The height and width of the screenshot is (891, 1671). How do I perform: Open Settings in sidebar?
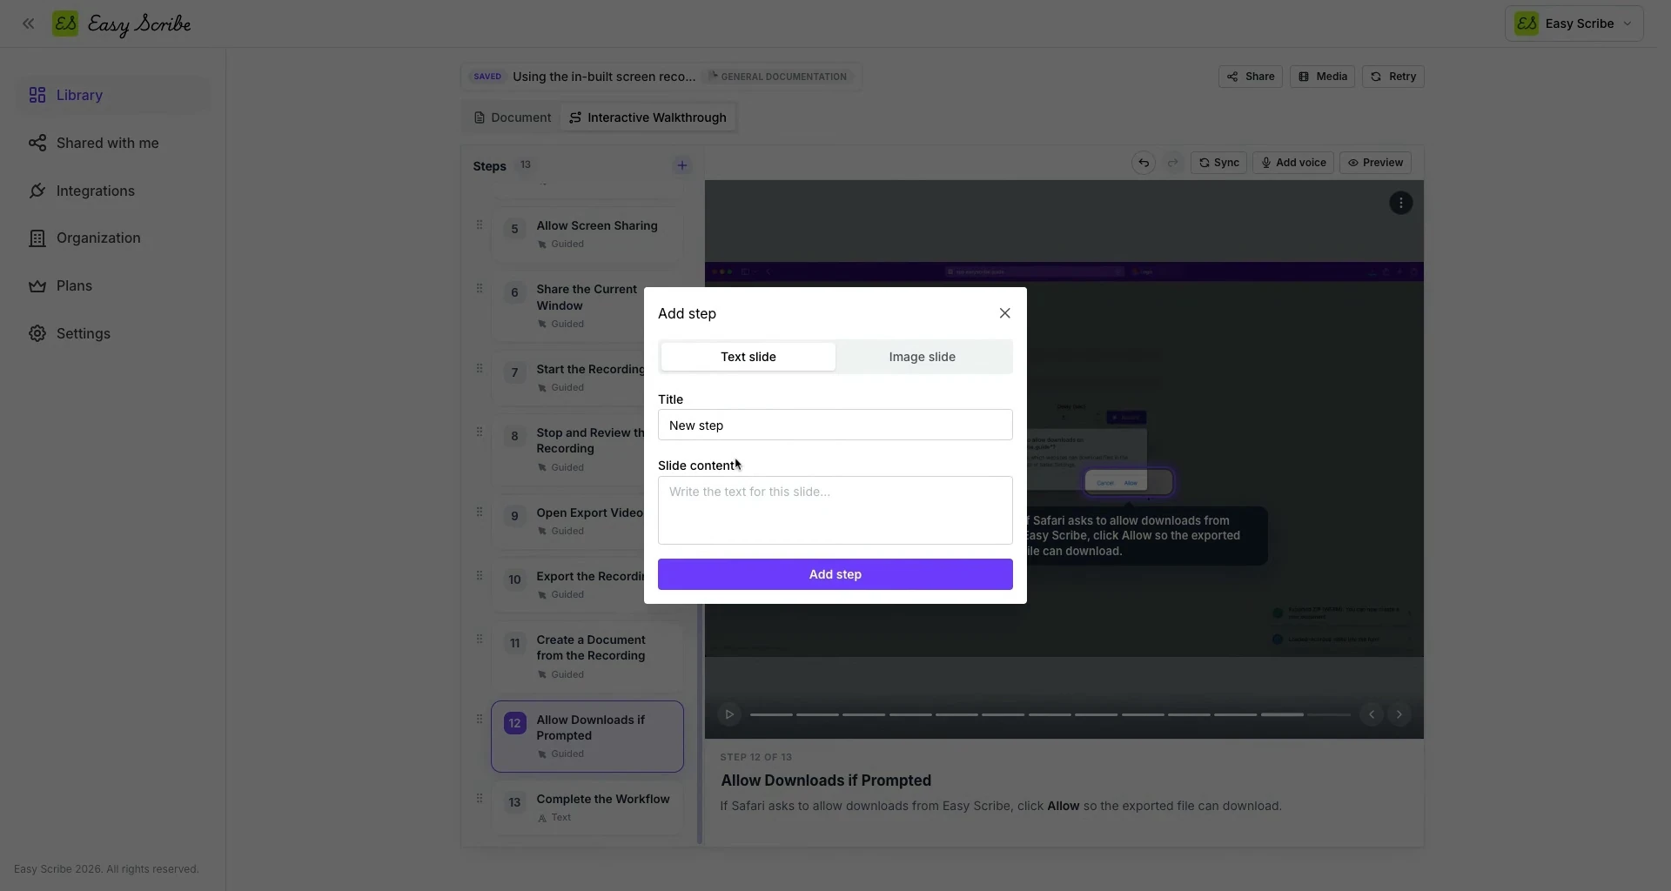pyautogui.click(x=114, y=333)
